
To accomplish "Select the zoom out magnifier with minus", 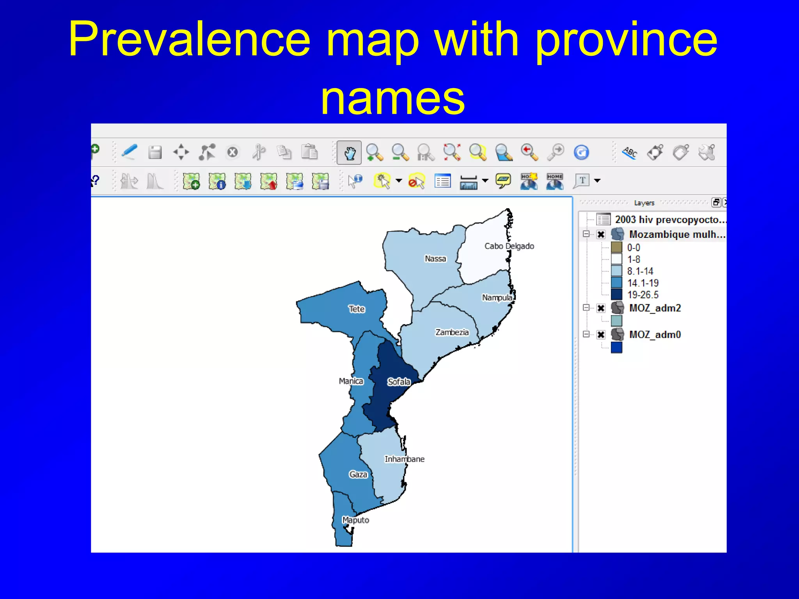I will coord(400,152).
